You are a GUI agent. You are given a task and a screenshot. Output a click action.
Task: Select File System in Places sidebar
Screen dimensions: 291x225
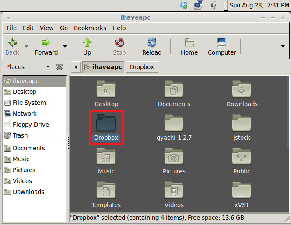click(x=35, y=103)
